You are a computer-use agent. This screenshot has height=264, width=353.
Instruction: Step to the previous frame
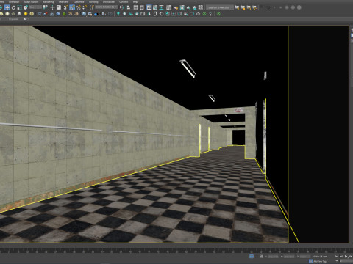[341, 257]
